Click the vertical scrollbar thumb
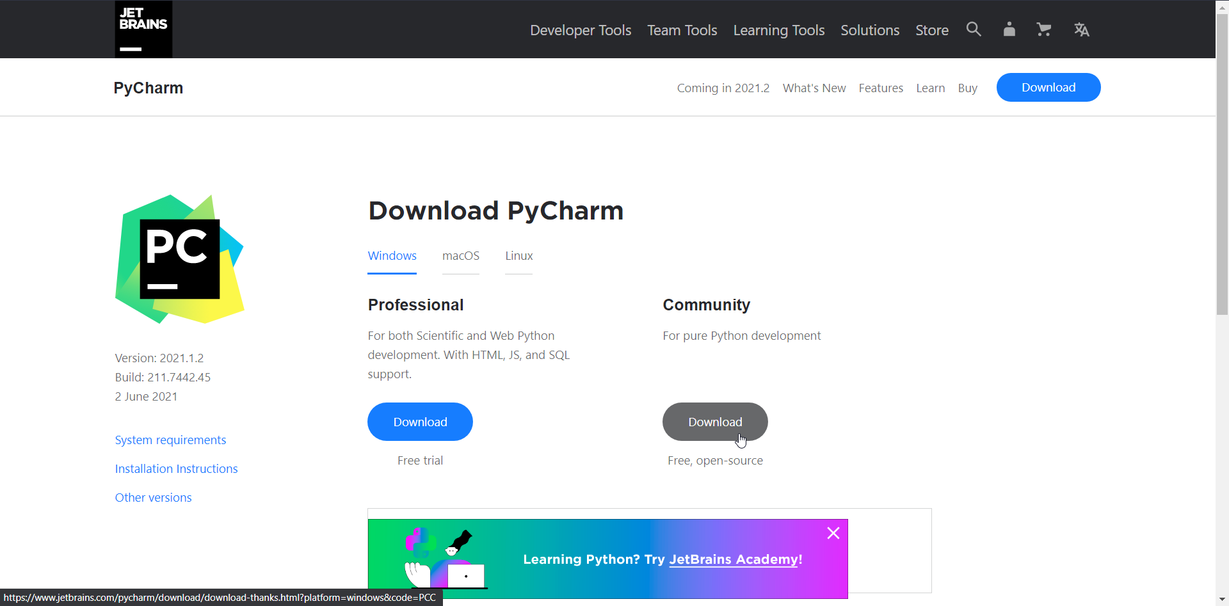This screenshot has width=1229, height=606. click(x=1223, y=164)
